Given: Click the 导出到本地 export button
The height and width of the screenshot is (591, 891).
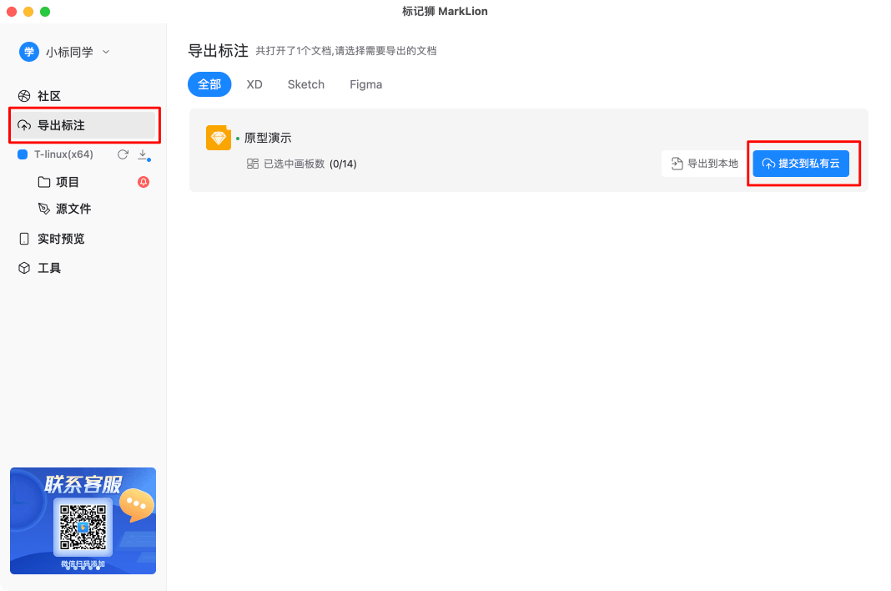Looking at the screenshot, I should pyautogui.click(x=703, y=163).
